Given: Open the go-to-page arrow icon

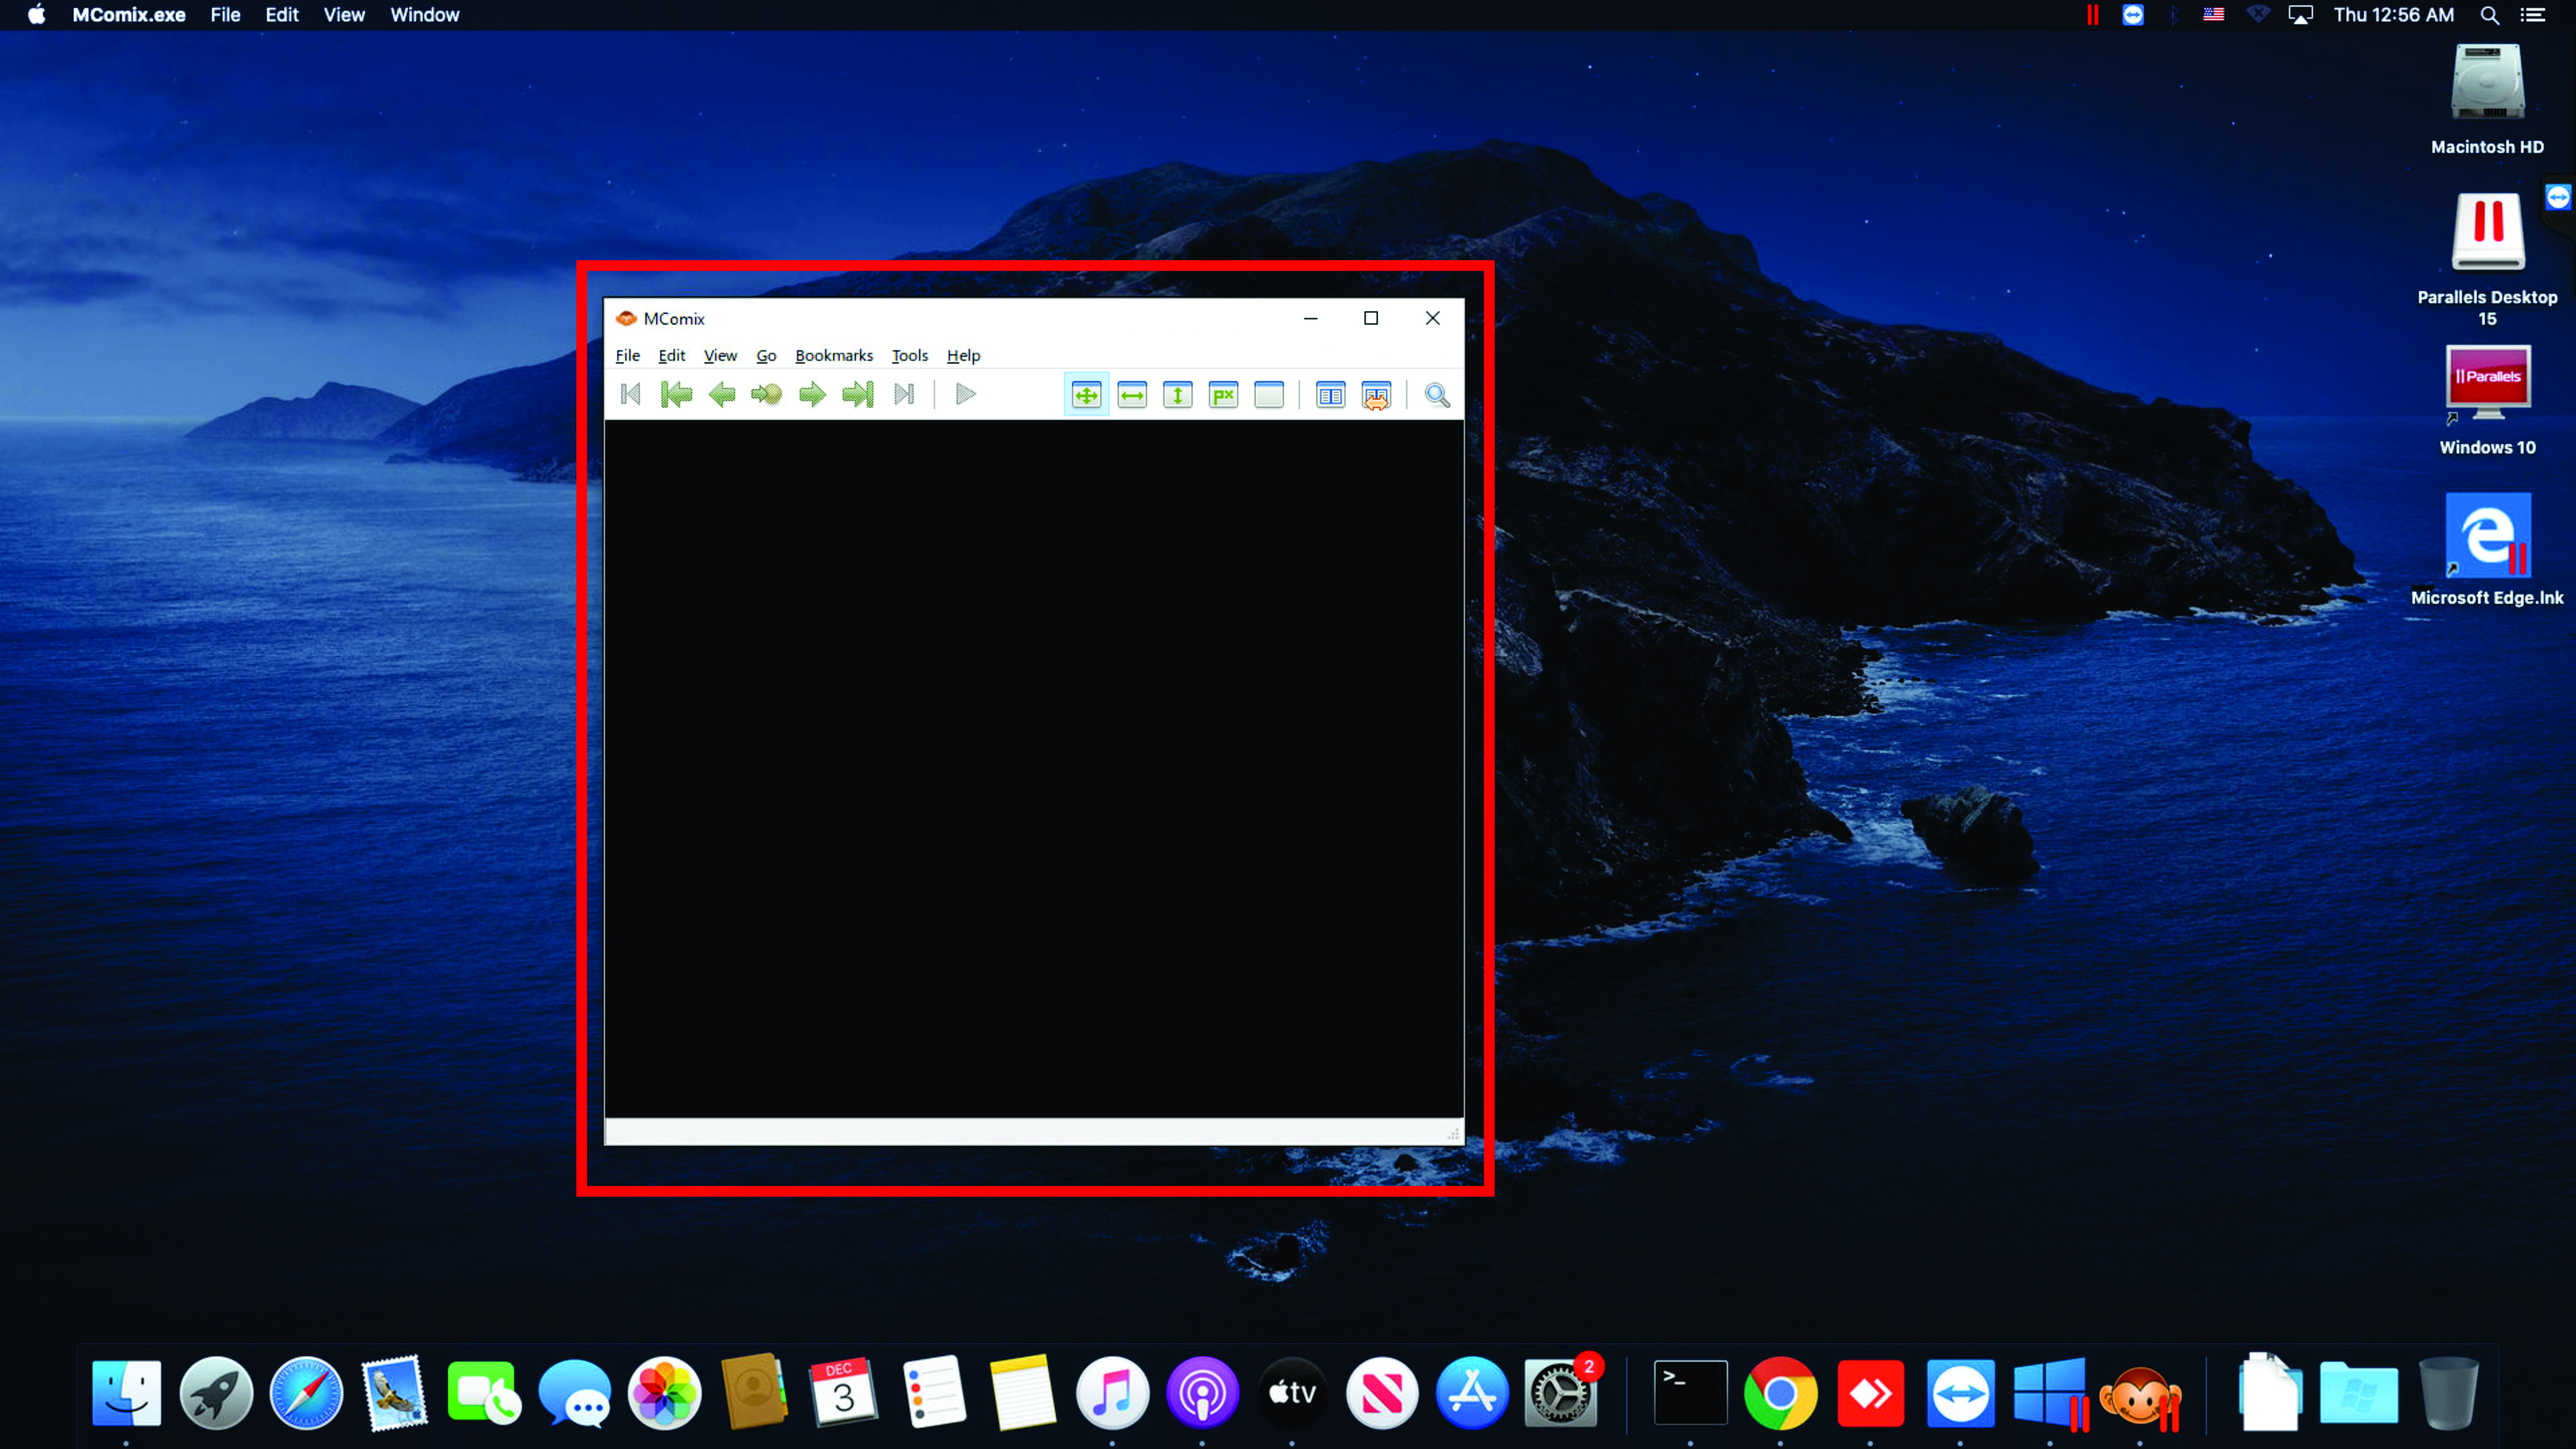Looking at the screenshot, I should (x=767, y=395).
